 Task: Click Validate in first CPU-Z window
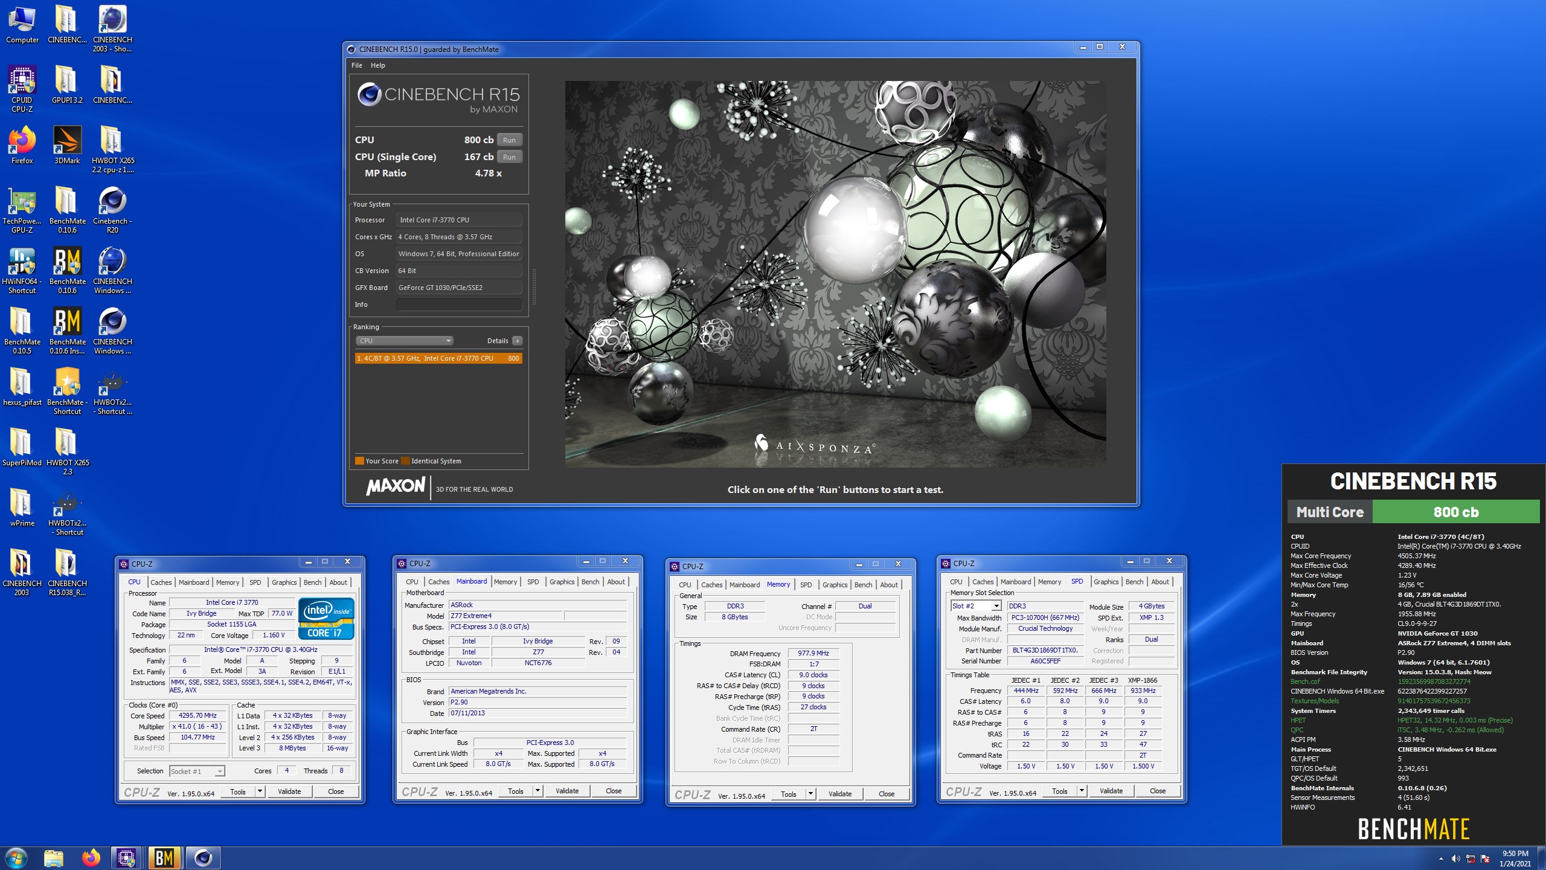pyautogui.click(x=289, y=791)
